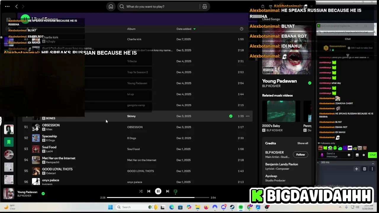Viewport: 379px width, 213px height.
Task: Open Steam from the taskbar
Action: 232,207
